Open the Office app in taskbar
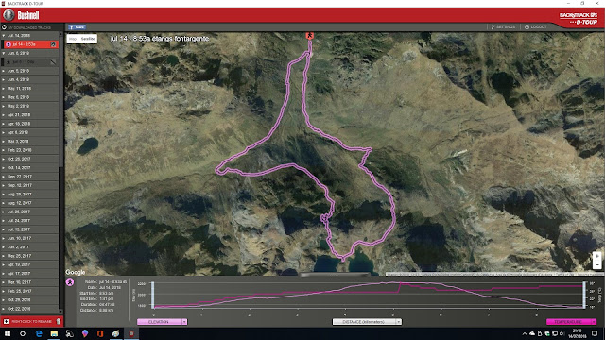Screen dimensions: 605x340 [100, 333]
